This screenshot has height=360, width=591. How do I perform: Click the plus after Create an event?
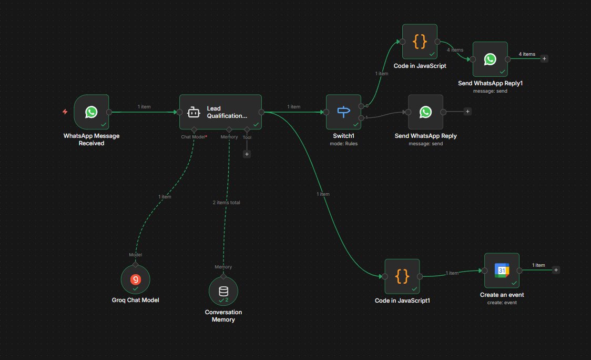click(x=556, y=269)
